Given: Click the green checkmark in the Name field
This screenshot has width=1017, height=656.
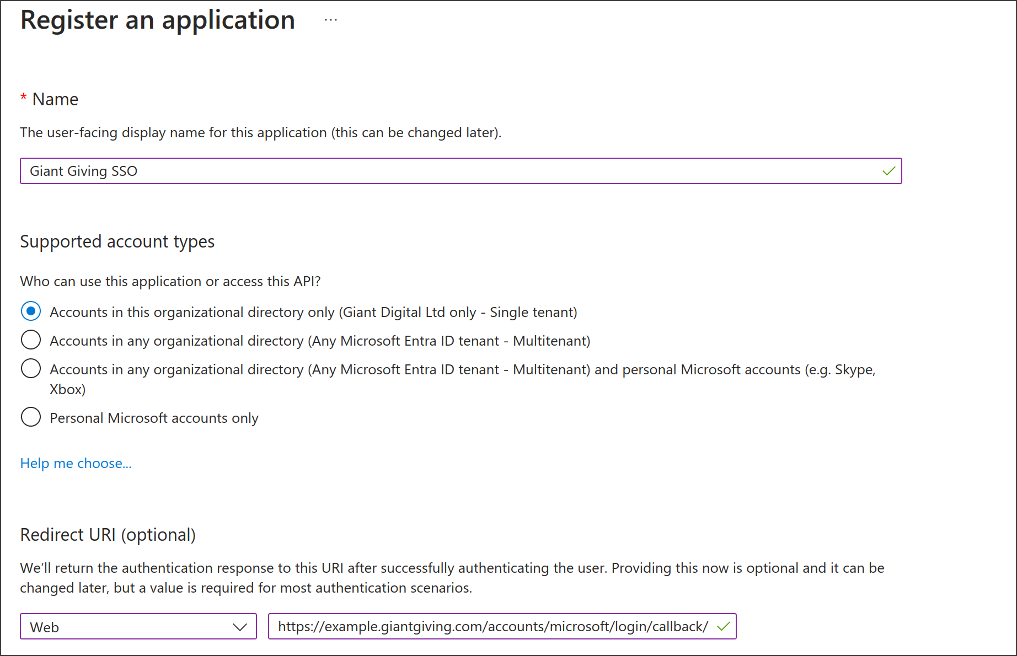Looking at the screenshot, I should click(888, 171).
